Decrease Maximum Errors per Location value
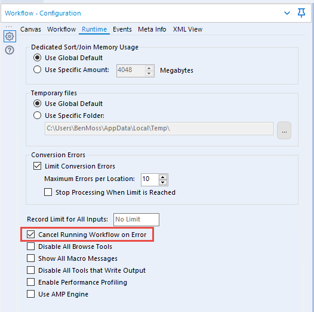Image resolution: width=314 pixels, height=312 pixels. (162, 182)
